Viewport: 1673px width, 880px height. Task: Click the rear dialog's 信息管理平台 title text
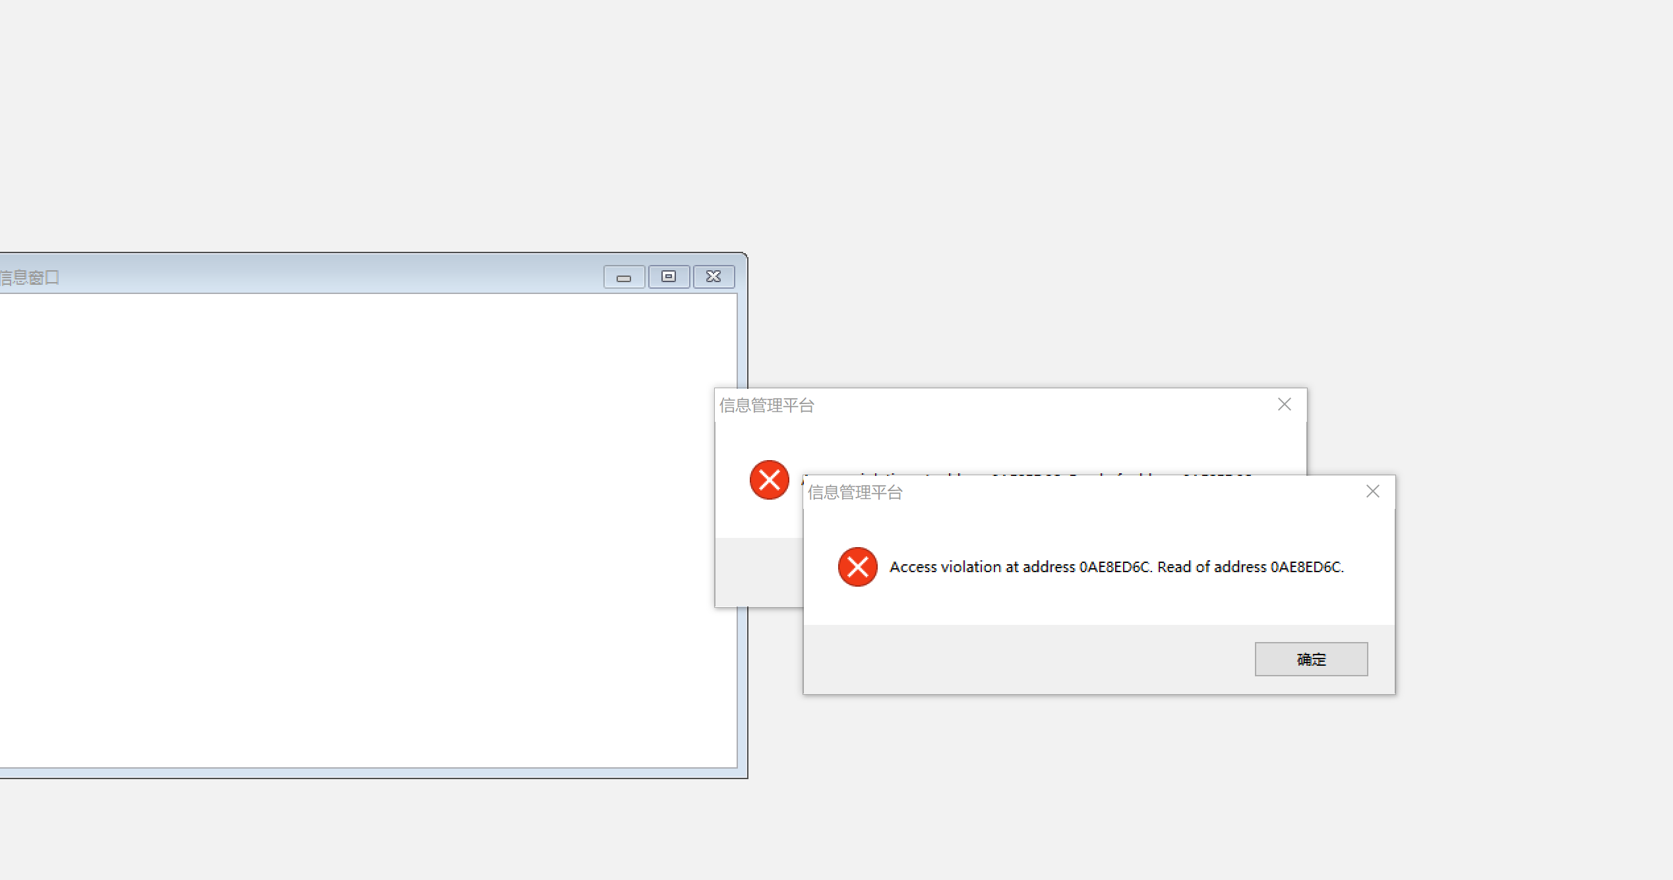click(x=766, y=405)
